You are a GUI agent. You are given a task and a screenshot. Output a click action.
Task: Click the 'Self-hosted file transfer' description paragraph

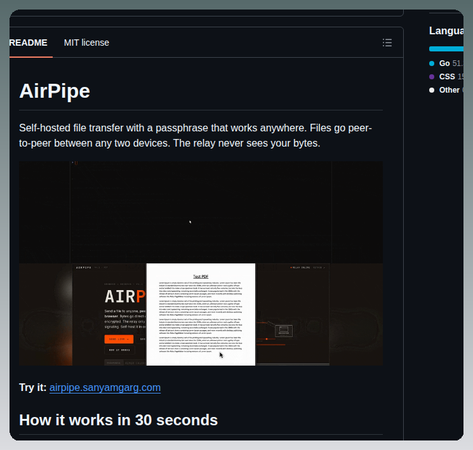click(196, 135)
